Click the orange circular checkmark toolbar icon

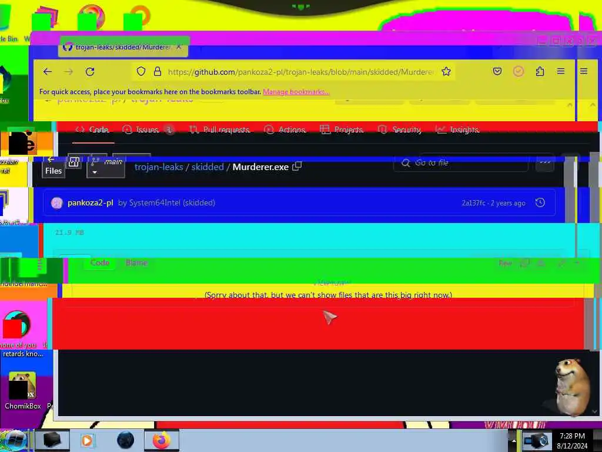tap(519, 71)
